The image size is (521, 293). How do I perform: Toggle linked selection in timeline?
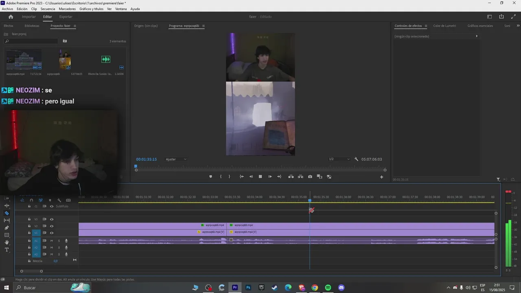coord(41,200)
